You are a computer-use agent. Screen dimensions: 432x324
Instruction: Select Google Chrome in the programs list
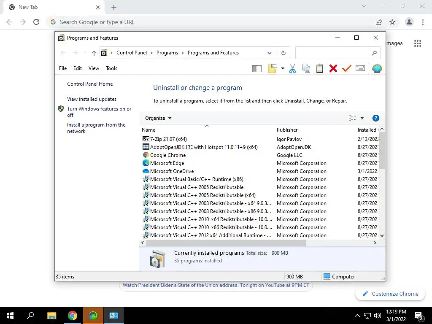click(164, 155)
